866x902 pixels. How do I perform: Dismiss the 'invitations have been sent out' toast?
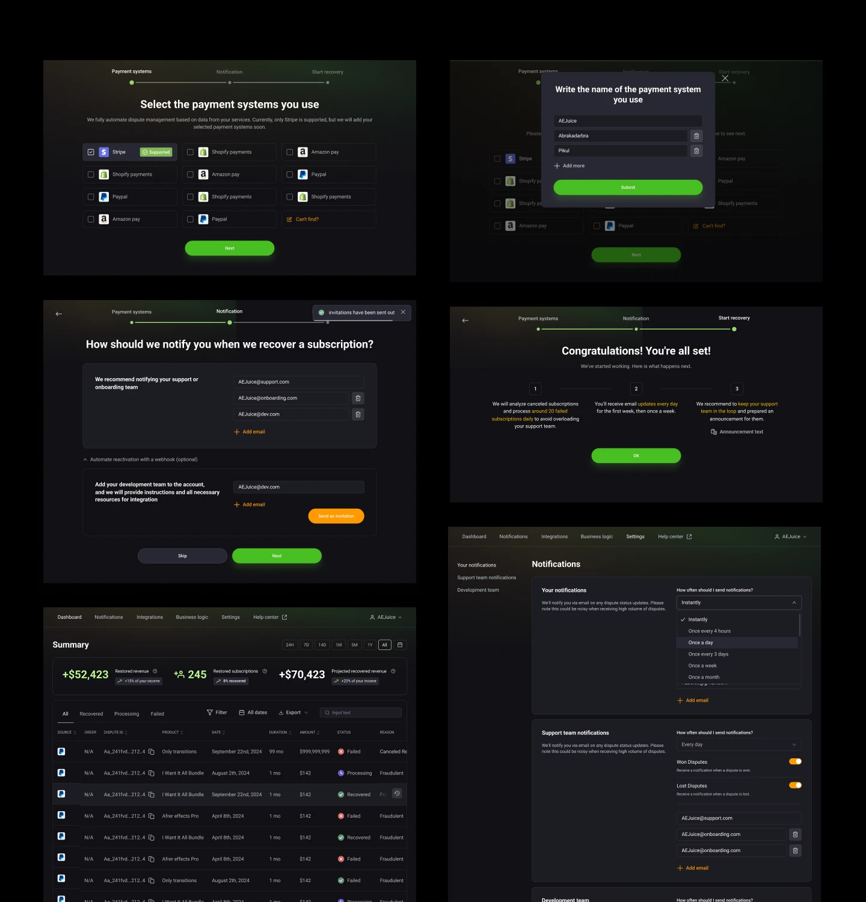[403, 312]
